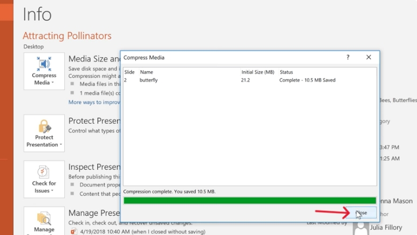
Task: Click the Close button in Compress Media dialog
Action: [x=362, y=213]
